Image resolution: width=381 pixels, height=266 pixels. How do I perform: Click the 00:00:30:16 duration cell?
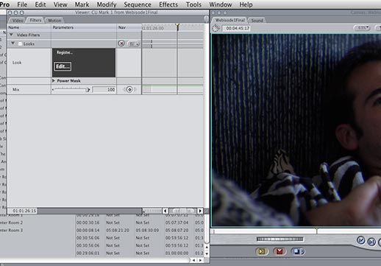[88, 223]
